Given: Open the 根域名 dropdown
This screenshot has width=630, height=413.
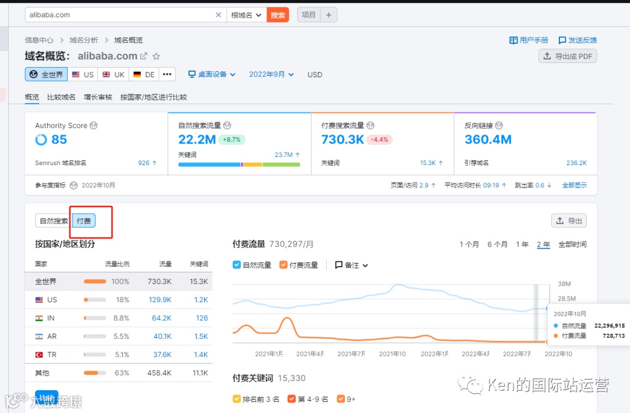Looking at the screenshot, I should (246, 15).
